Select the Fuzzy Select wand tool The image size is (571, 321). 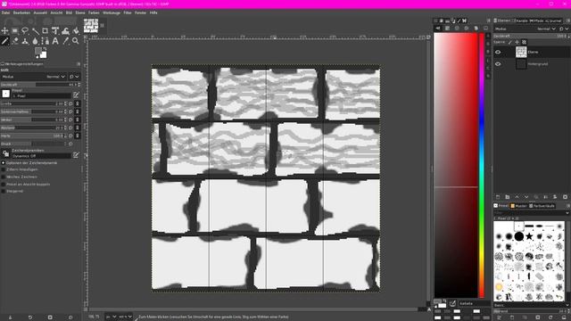click(x=35, y=30)
